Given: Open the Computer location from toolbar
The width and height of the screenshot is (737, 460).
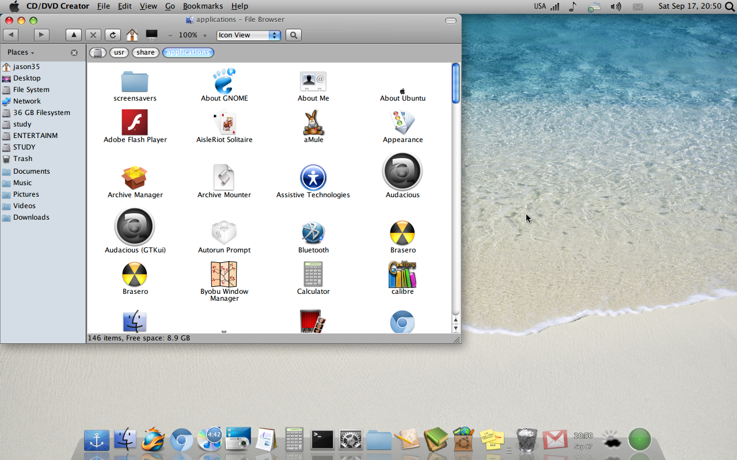Looking at the screenshot, I should point(151,35).
